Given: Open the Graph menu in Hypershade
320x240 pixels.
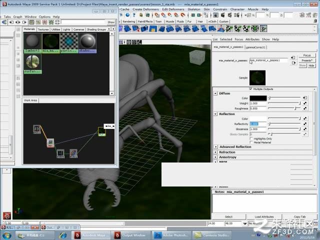Looking at the screenshot, I should [x=17, y=16].
